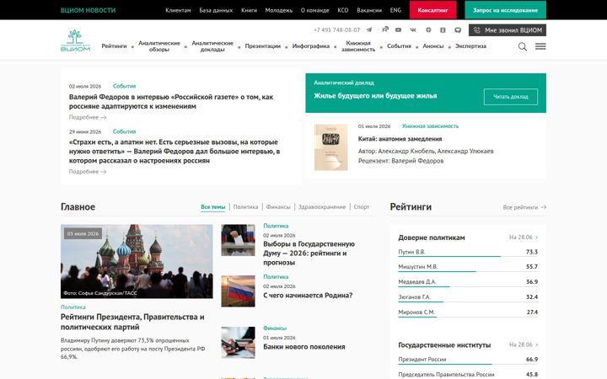Open Книжная зависимость navigation item
Image resolution: width=607 pixels, height=379 pixels.
click(358, 46)
